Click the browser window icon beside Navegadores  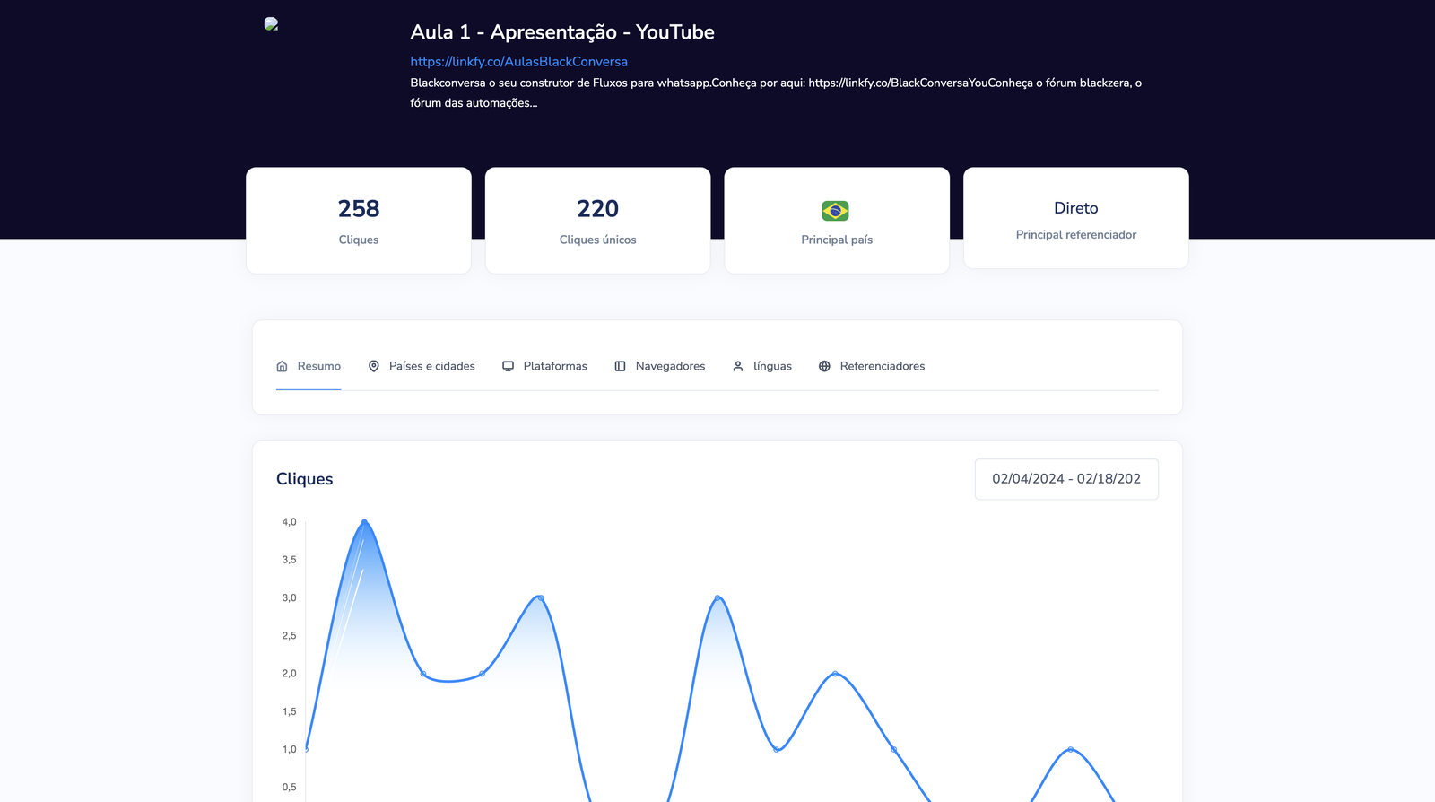[x=620, y=366]
